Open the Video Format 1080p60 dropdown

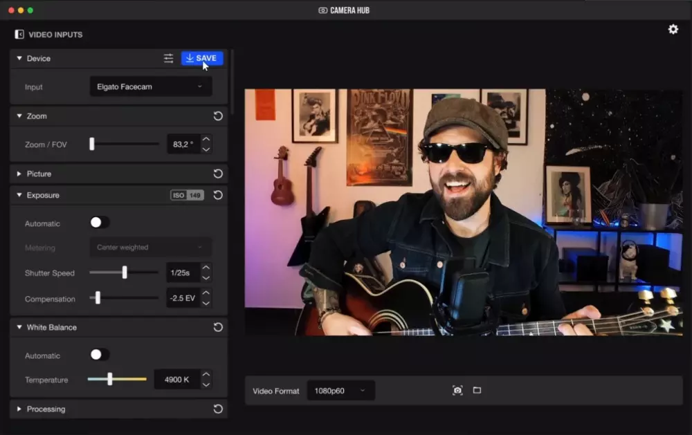pyautogui.click(x=340, y=391)
